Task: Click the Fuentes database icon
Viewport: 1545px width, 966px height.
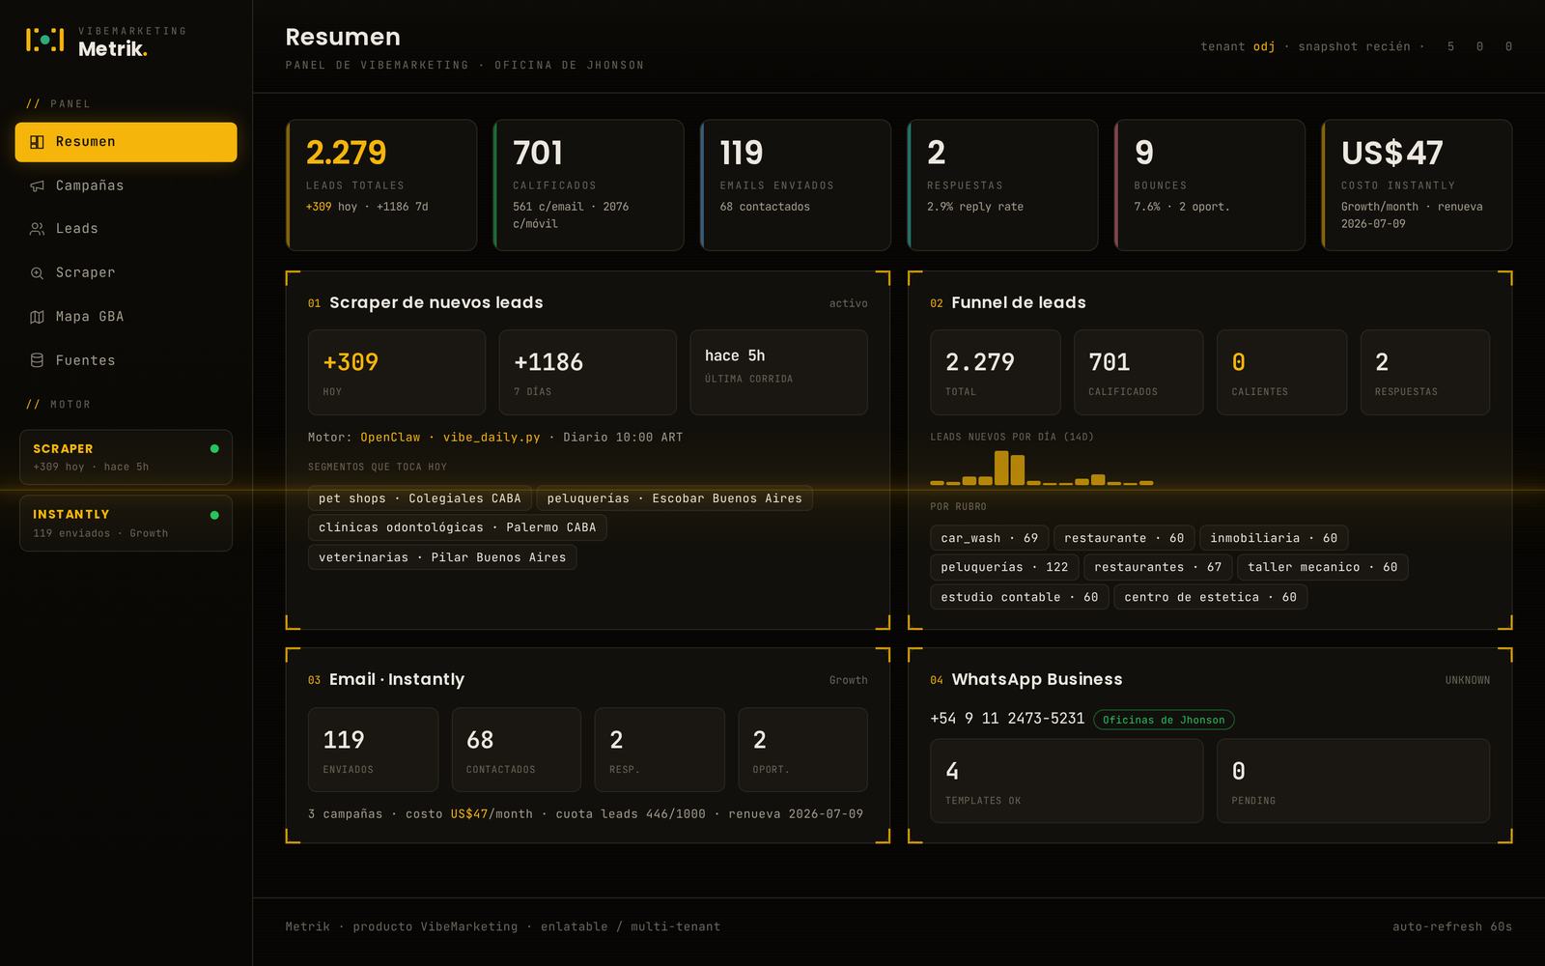Action: pos(37,360)
